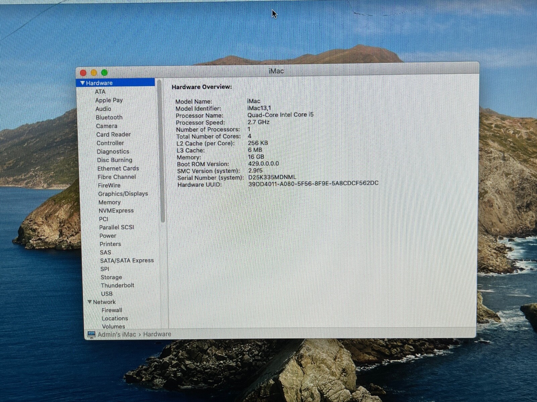The width and height of the screenshot is (537, 402).
Task: Select Camera in the sidebar
Action: coord(107,126)
